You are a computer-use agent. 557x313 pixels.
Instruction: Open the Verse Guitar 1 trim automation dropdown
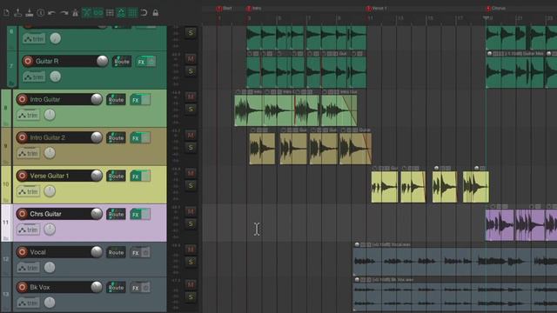pos(29,191)
